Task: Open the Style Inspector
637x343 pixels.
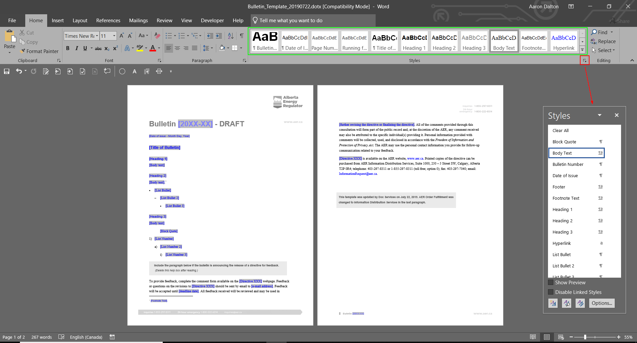Action: (567, 303)
